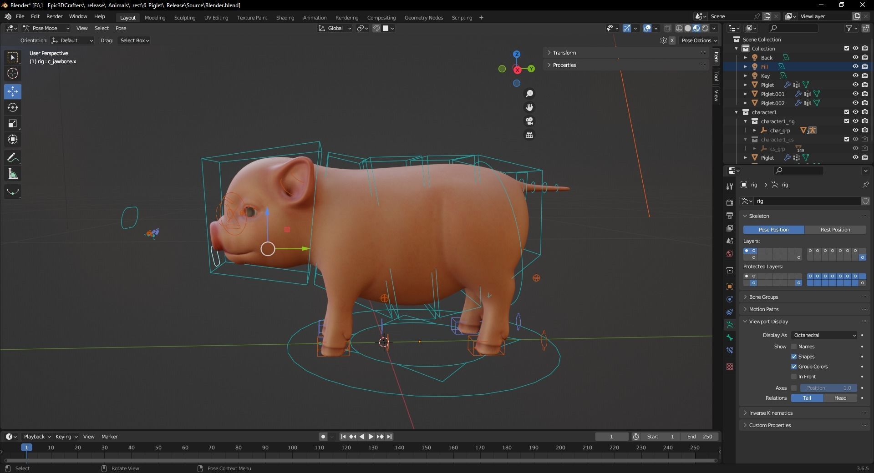Enable the Names display checkbox
The image size is (874, 473).
click(x=794, y=347)
